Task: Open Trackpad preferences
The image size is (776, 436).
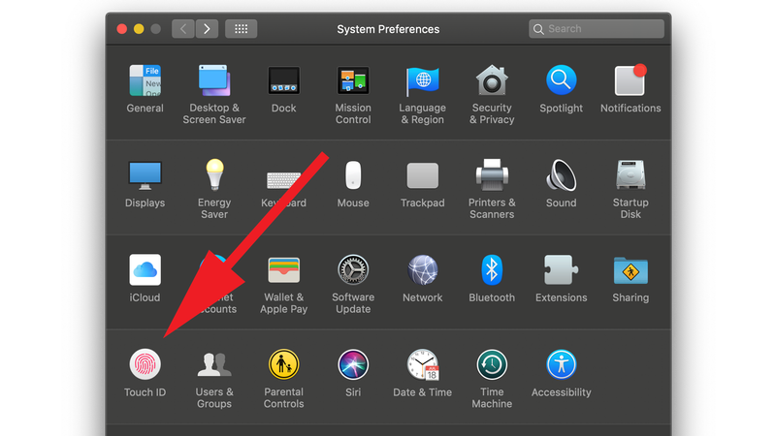Action: [422, 175]
